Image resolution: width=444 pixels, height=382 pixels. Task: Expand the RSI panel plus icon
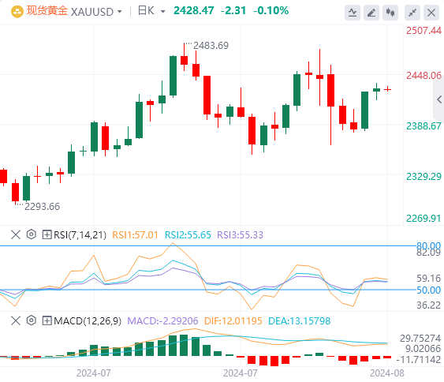coord(47,234)
